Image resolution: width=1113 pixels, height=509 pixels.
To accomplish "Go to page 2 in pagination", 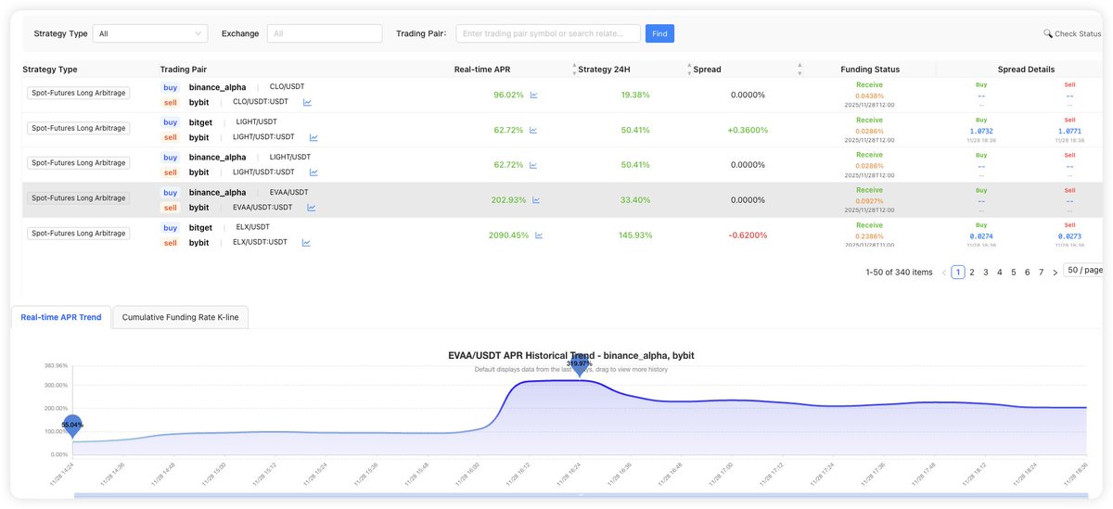I will (x=972, y=273).
